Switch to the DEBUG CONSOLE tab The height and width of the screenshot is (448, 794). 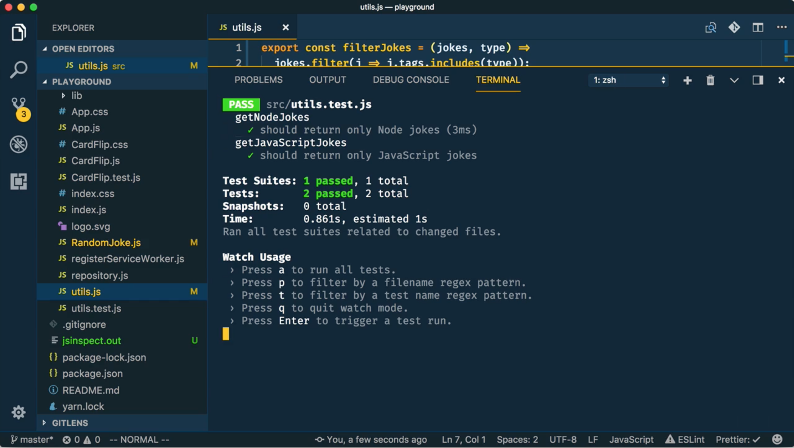[x=410, y=80]
